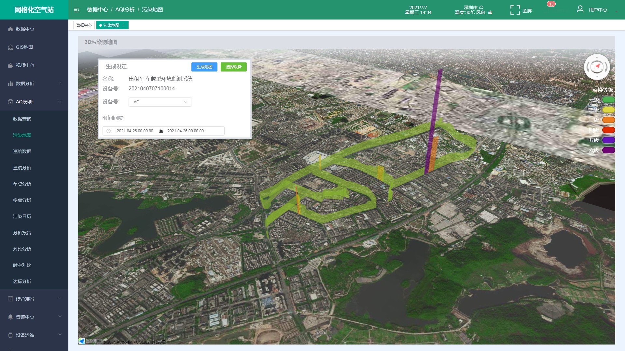Click 数据中心 breadcrumb link
Image resolution: width=625 pixels, height=351 pixels.
point(97,10)
